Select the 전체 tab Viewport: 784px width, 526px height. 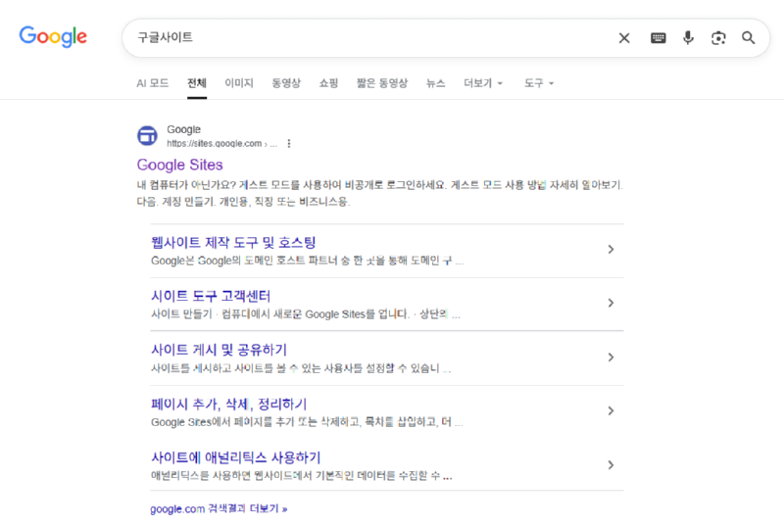(197, 83)
